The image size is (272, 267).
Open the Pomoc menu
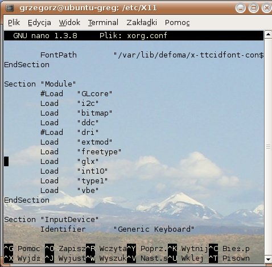pos(178,23)
